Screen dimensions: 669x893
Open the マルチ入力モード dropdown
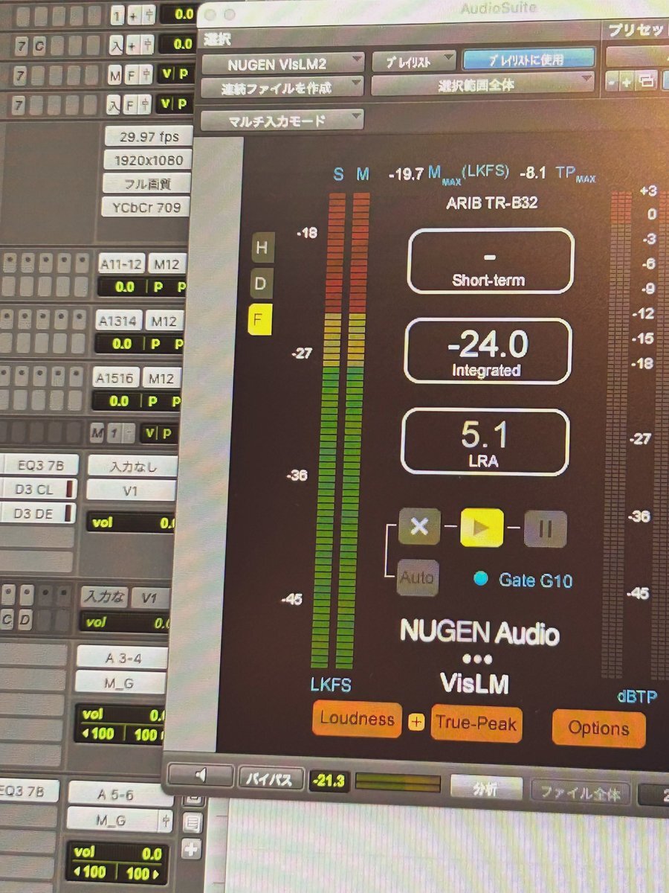282,120
